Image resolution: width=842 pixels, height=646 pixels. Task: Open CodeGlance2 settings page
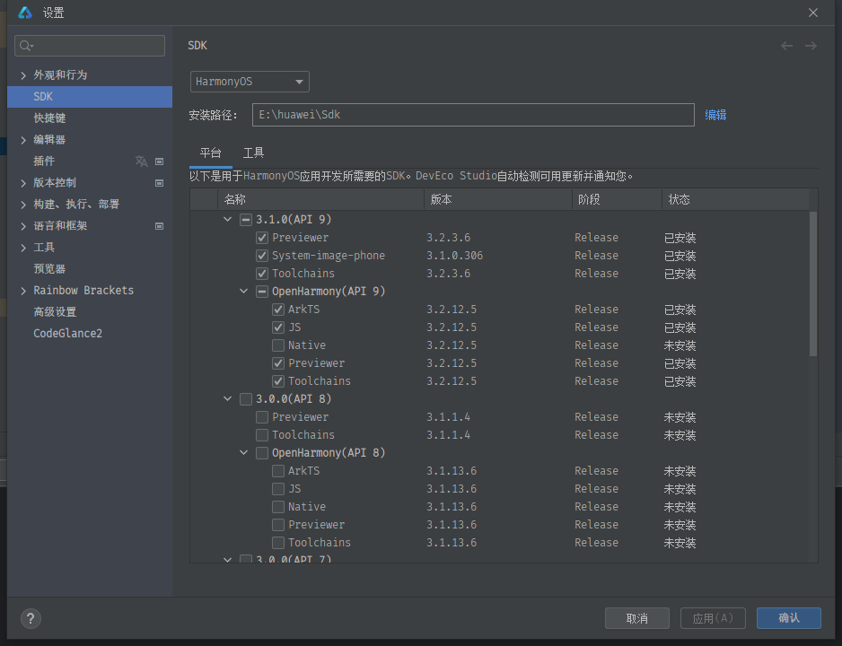tap(67, 333)
